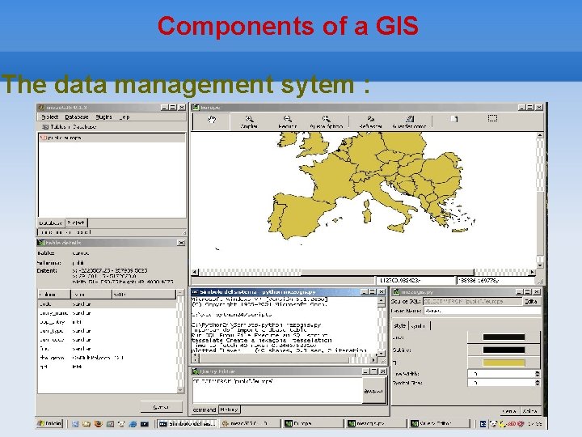
Task: Click the Query Editor SQL text area
Action: [277, 390]
